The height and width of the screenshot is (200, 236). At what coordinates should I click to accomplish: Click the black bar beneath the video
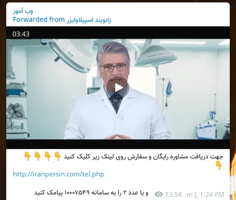pos(118,144)
